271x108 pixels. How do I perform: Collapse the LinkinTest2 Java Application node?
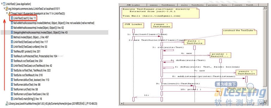pos(2,4)
